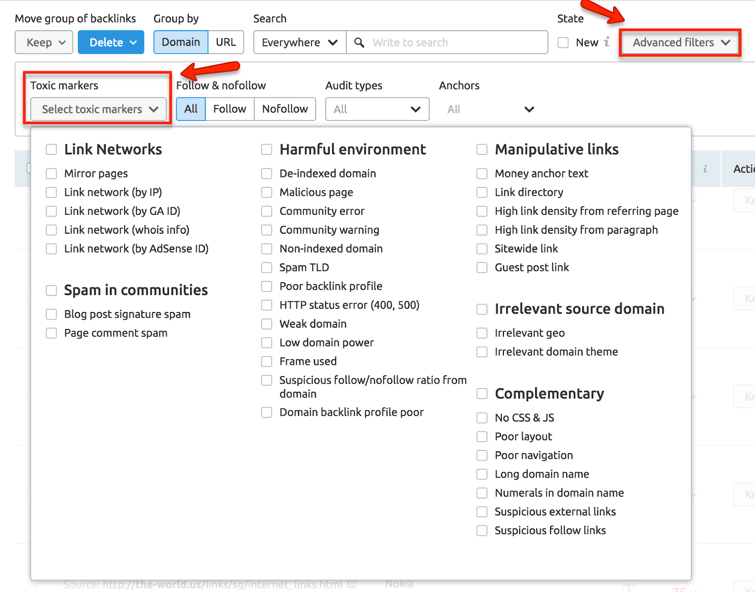Check Poor layout marker
The height and width of the screenshot is (592, 755).
482,437
